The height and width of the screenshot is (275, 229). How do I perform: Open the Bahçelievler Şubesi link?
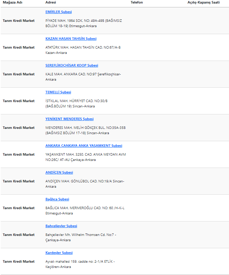click(61, 226)
